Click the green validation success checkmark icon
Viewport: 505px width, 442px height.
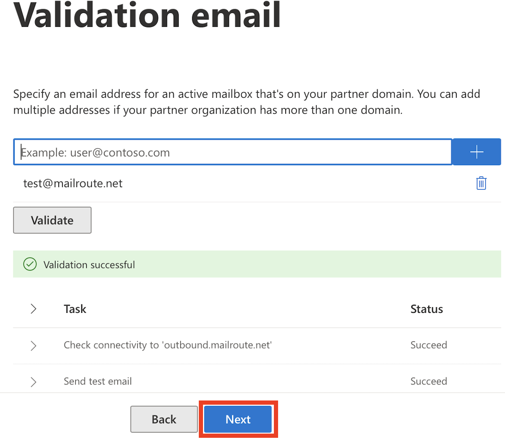(x=30, y=264)
